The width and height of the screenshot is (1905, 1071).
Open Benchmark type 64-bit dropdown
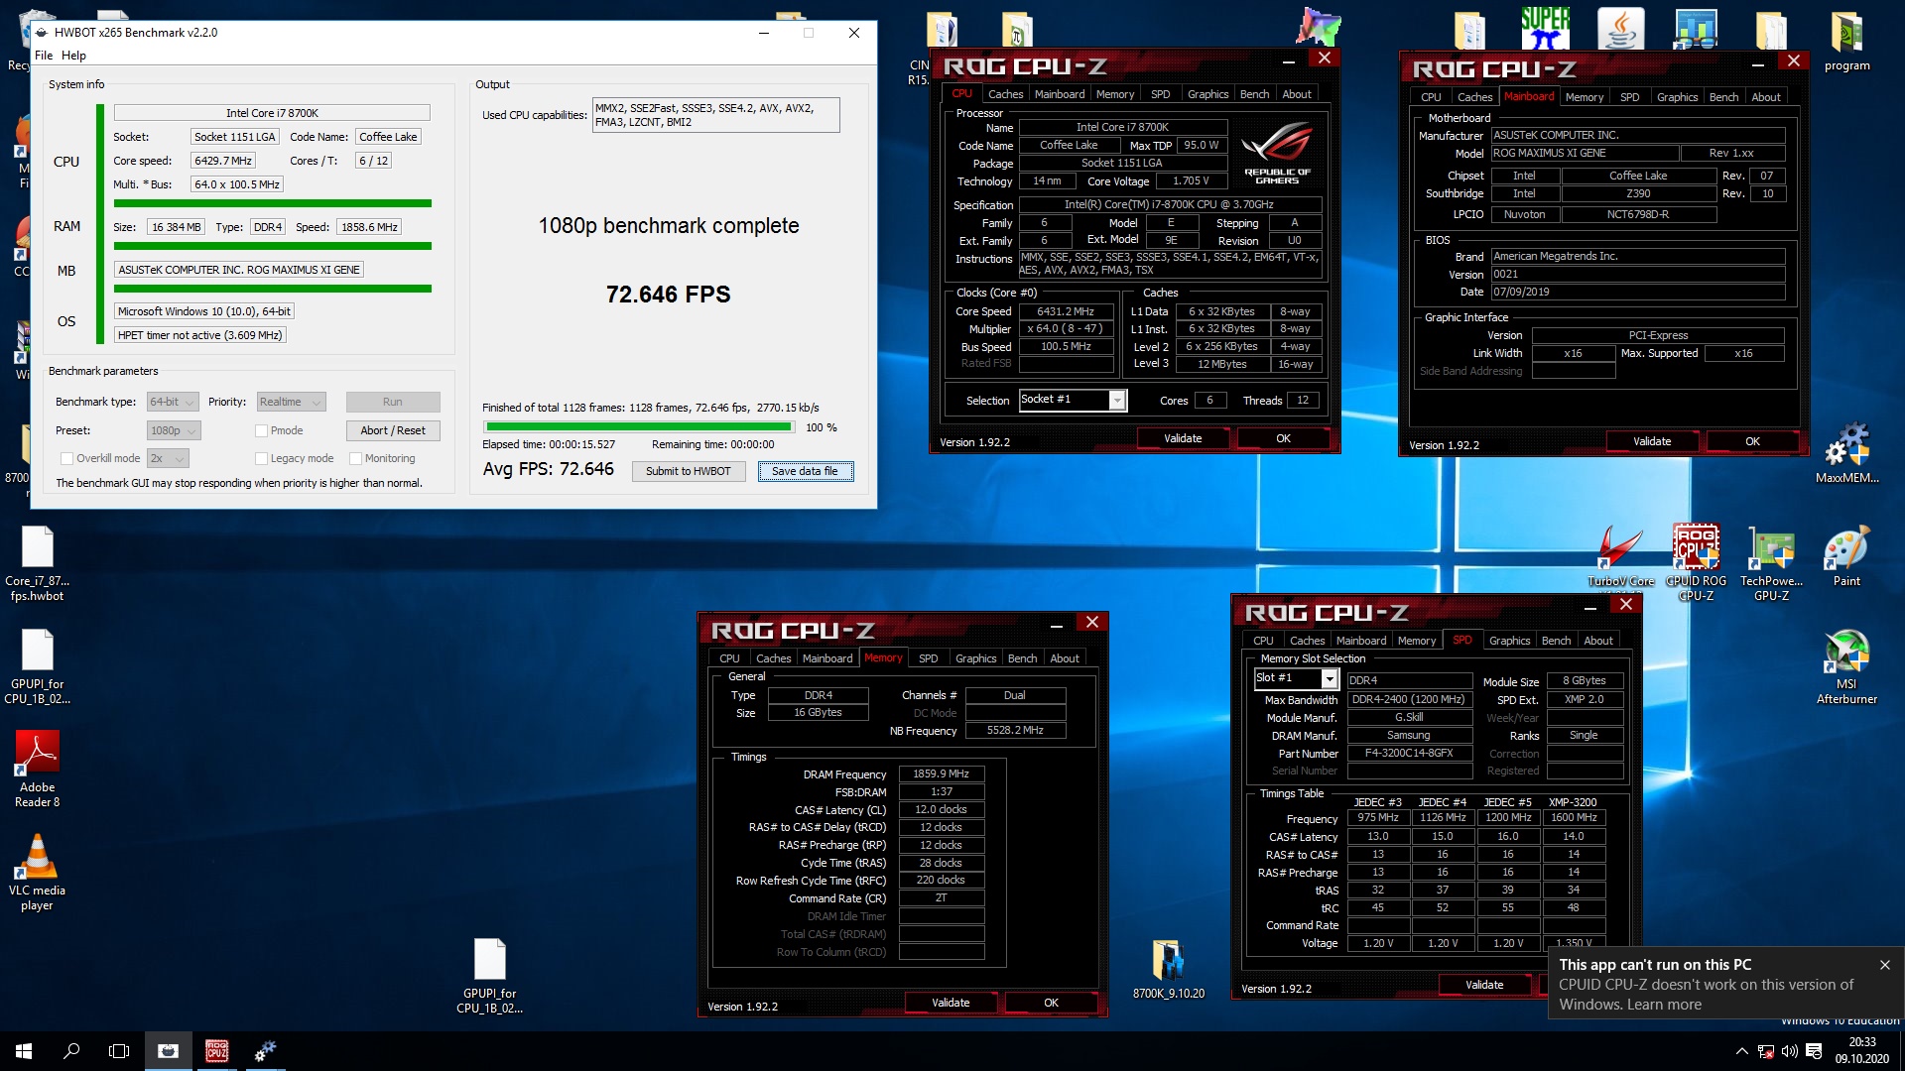[x=174, y=402]
